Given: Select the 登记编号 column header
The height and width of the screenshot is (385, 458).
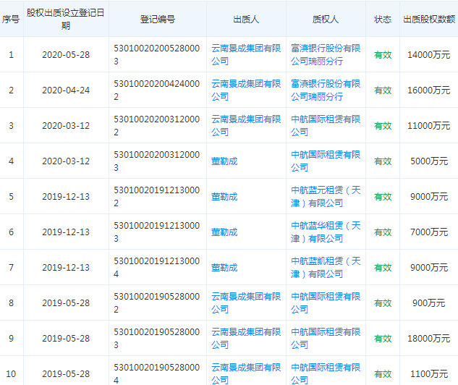Looking at the screenshot, I should click(158, 20).
